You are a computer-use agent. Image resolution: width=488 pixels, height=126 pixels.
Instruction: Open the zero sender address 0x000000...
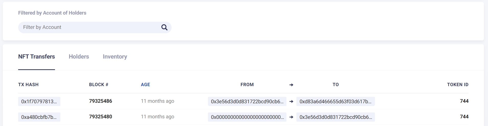(247, 117)
